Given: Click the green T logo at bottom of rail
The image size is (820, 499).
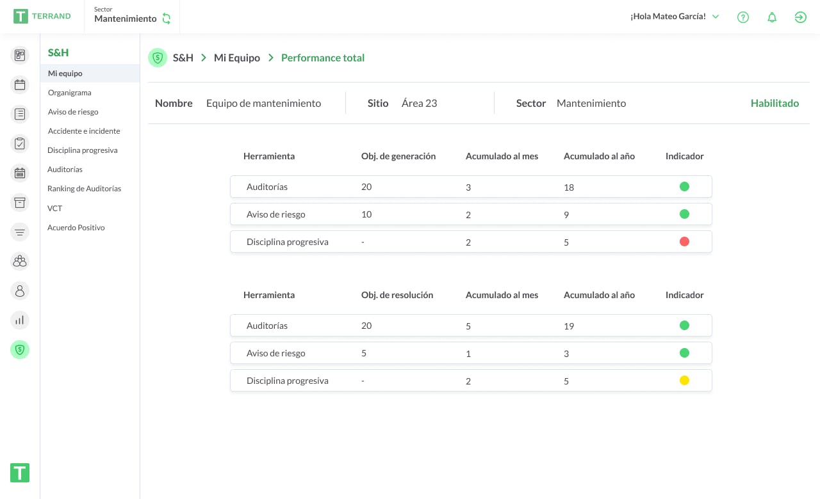Looking at the screenshot, I should 20,473.
